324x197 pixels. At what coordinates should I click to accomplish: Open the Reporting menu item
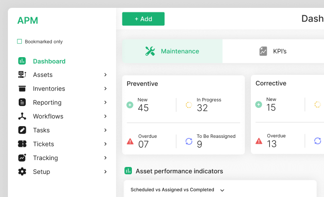point(47,102)
